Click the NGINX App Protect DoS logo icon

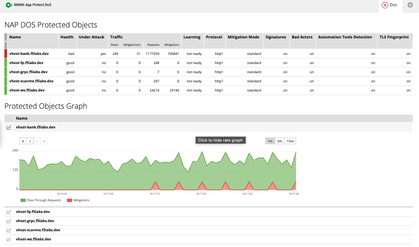tap(9, 5)
